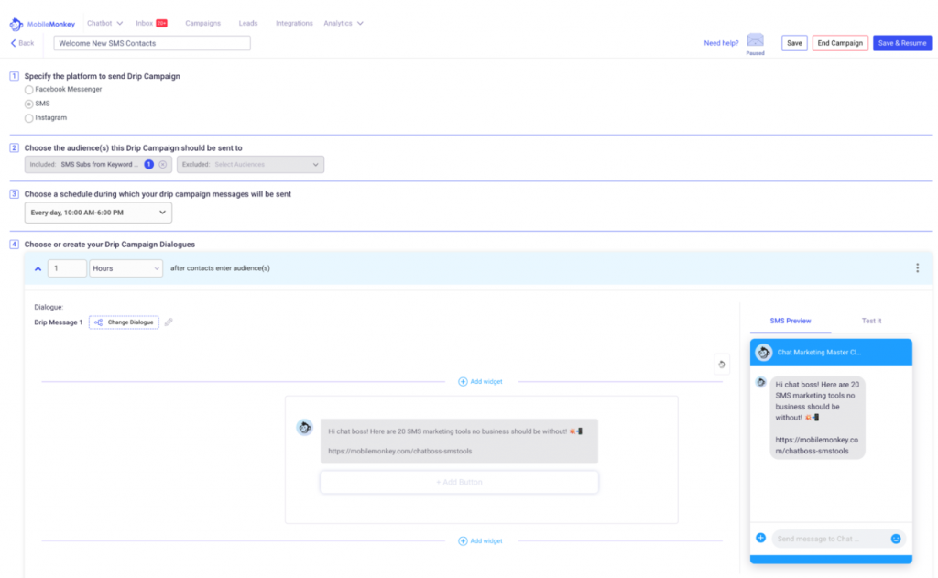Collapse the drip step with the chevron
938x578 pixels.
click(x=38, y=268)
